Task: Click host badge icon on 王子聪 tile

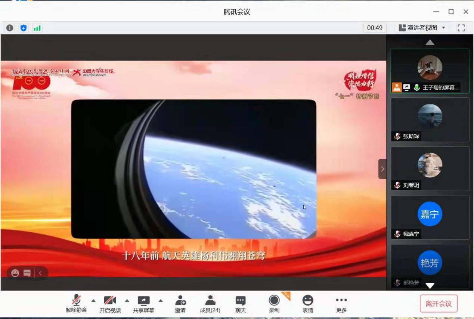Action: click(397, 88)
